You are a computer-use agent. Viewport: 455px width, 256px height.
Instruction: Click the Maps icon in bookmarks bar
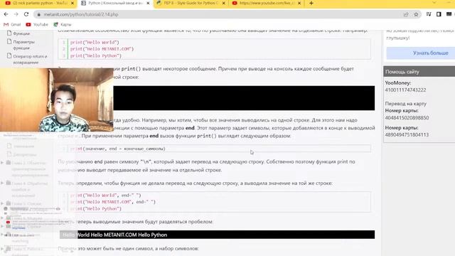[x=55, y=24]
